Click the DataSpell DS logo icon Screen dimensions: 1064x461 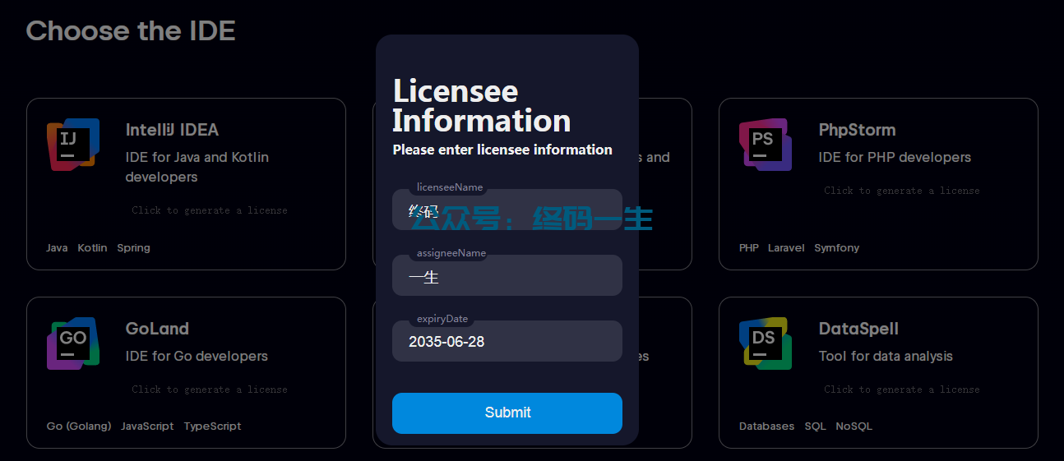point(766,343)
